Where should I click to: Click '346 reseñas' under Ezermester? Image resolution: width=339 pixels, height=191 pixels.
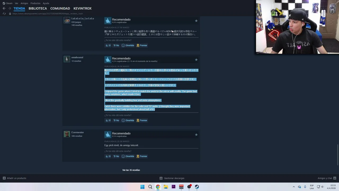77,136
